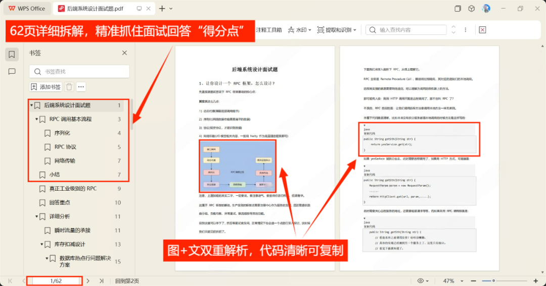
Task: Click the 输入查找内容 search field
Action: click(406, 30)
